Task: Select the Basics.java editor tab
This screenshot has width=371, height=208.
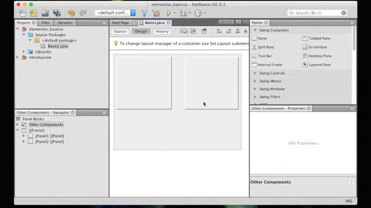Action: (x=155, y=23)
